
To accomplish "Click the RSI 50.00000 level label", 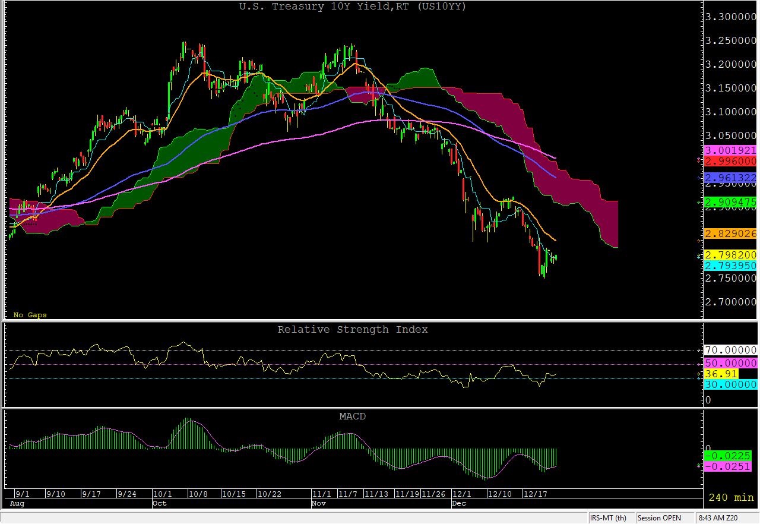I will click(x=730, y=363).
